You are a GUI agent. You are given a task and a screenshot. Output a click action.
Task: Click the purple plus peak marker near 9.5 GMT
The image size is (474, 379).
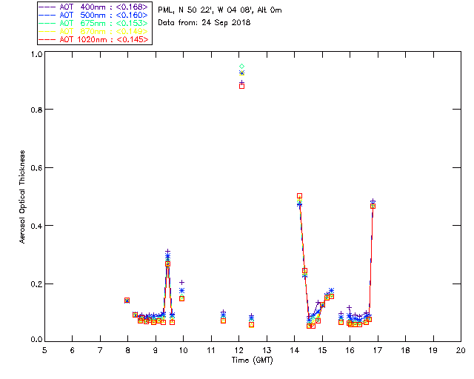168,252
